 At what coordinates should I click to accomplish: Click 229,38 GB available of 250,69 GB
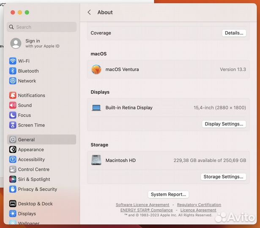(x=210, y=160)
